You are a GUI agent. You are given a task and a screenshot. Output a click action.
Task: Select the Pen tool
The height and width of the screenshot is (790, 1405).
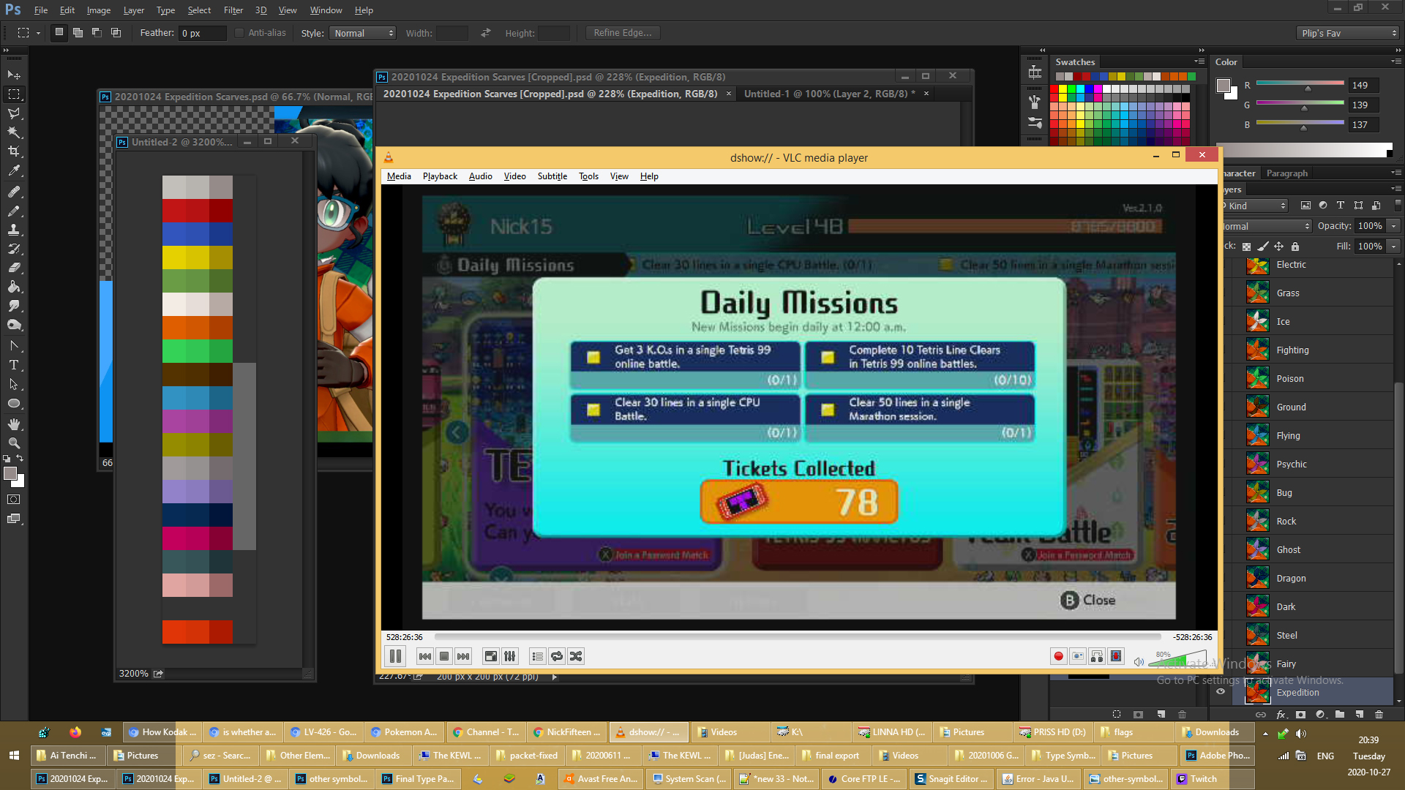pos(14,345)
